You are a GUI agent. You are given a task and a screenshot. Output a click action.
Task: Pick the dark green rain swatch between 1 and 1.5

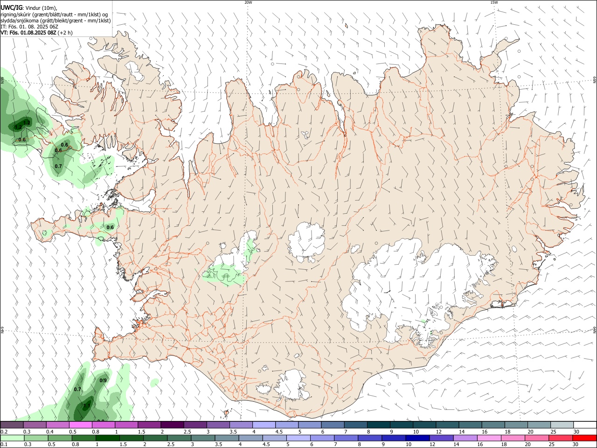(x=108, y=438)
